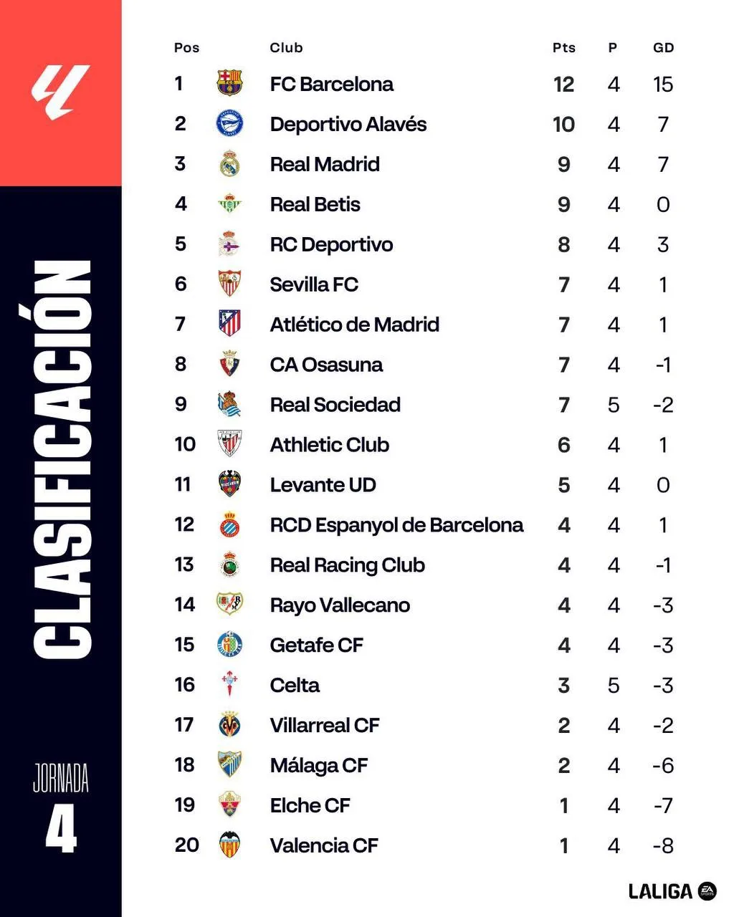The height and width of the screenshot is (917, 734).
Task: Select the Club column header
Action: pyautogui.click(x=286, y=47)
